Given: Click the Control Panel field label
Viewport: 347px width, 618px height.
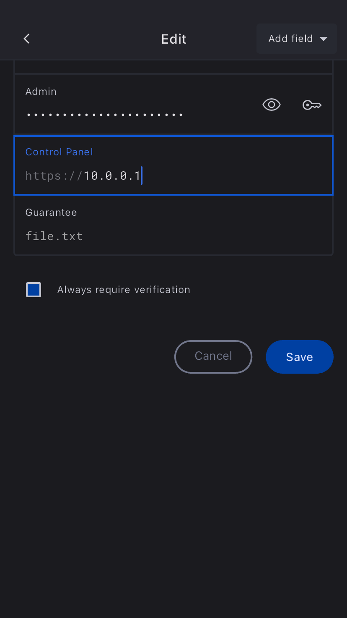Looking at the screenshot, I should [x=59, y=152].
